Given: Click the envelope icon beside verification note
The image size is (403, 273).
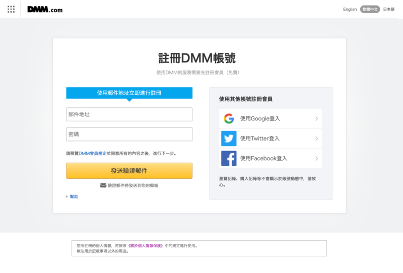Looking at the screenshot, I should click(x=103, y=185).
